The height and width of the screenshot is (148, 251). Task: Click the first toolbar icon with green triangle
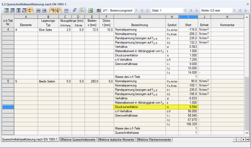(6, 10)
